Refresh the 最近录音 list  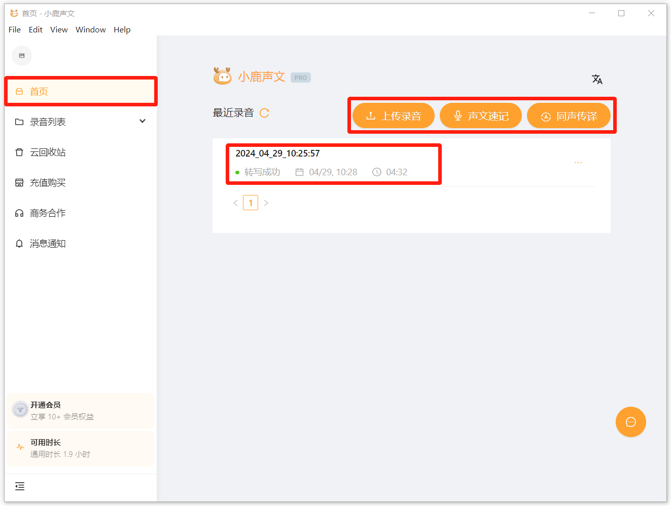(264, 113)
